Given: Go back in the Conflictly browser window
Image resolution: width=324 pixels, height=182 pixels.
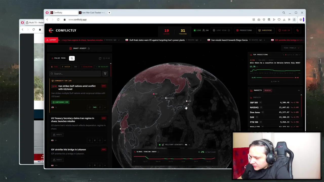Looking at the screenshot, I should tap(47, 19).
